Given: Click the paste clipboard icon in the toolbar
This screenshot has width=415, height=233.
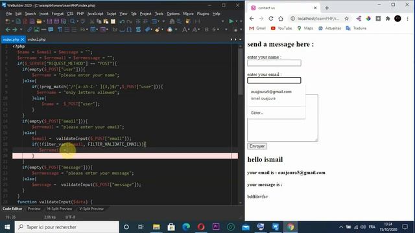Looking at the screenshot, I should pyautogui.click(x=106, y=21).
